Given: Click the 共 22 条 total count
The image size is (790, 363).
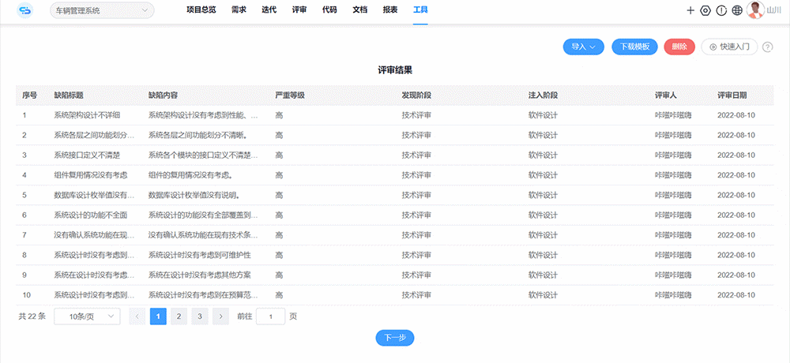Looking at the screenshot, I should point(32,316).
